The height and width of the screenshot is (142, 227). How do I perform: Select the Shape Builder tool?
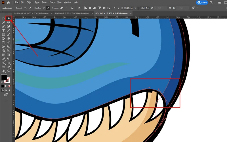tap(3, 51)
